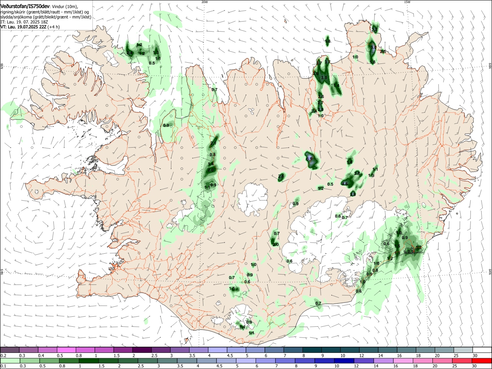Click the white Hofsjökull glacier in central Iceland
This screenshot has width=492, height=369.
point(253,199)
